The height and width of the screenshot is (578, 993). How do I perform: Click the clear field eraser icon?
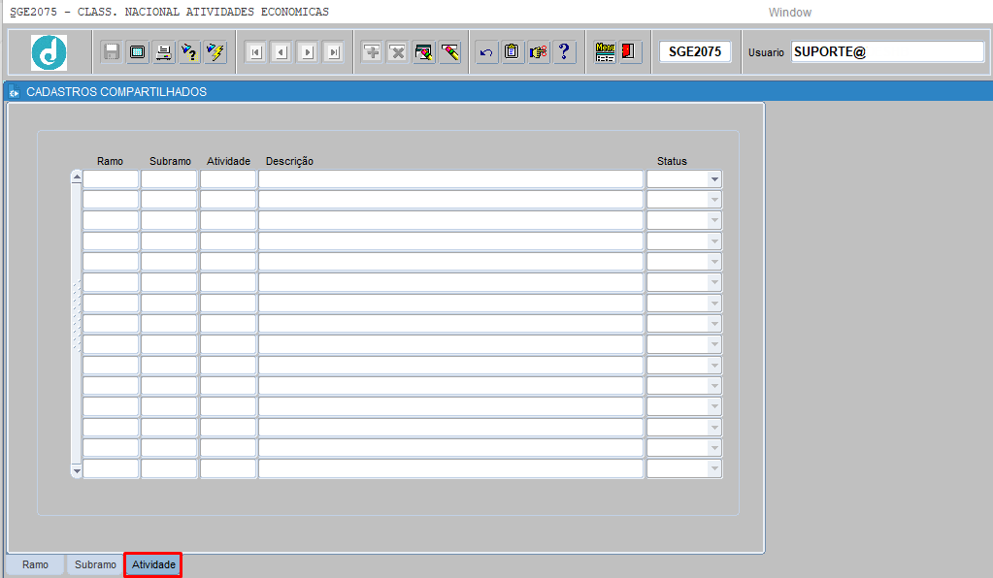(449, 51)
